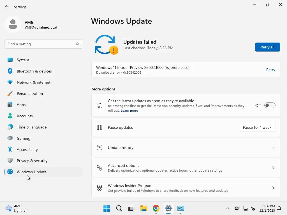This screenshot has width=287, height=215.
Task: Expand Windows Insider Program chevron
Action: pyautogui.click(x=273, y=188)
